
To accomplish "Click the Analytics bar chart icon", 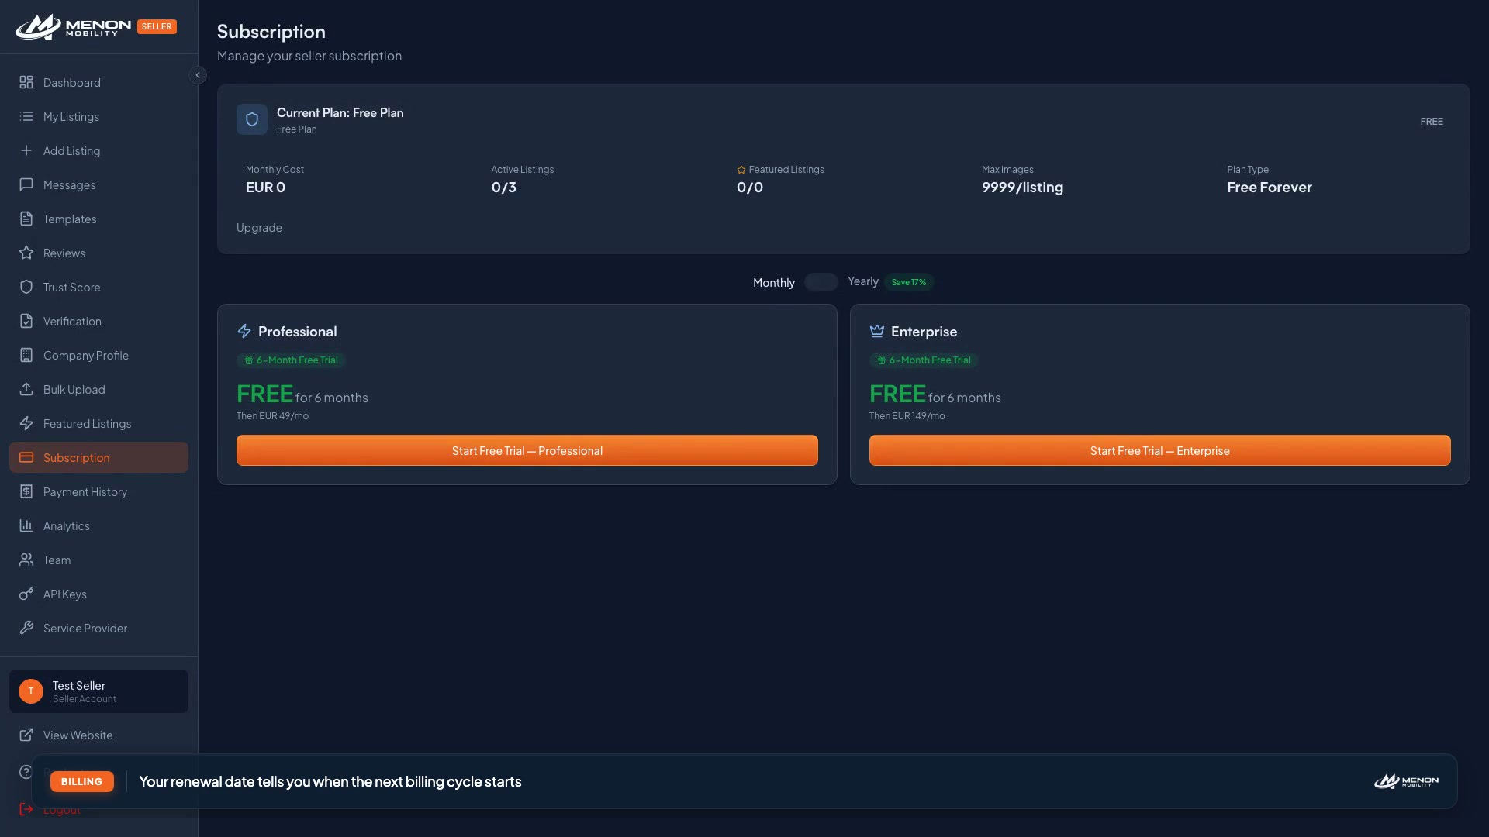I will tap(26, 525).
